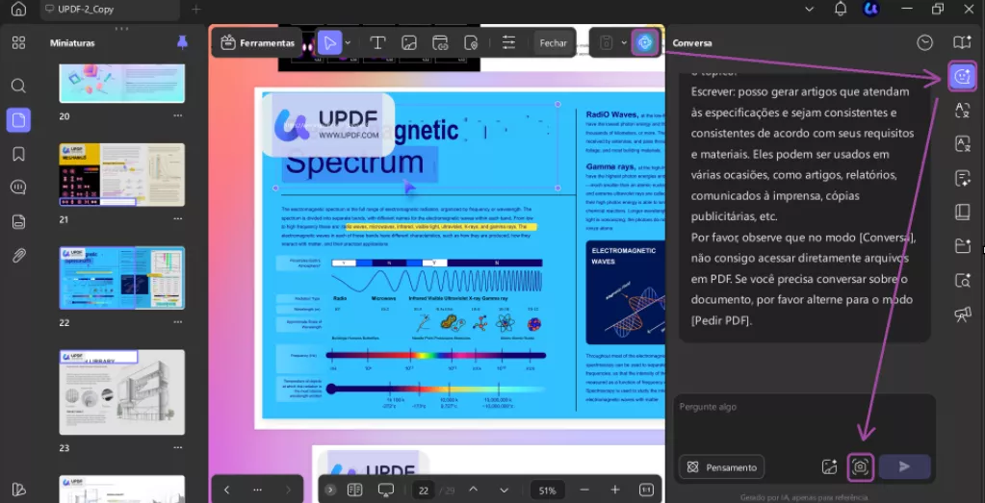Toggle the UPDF AI assistant panel

coord(645,42)
